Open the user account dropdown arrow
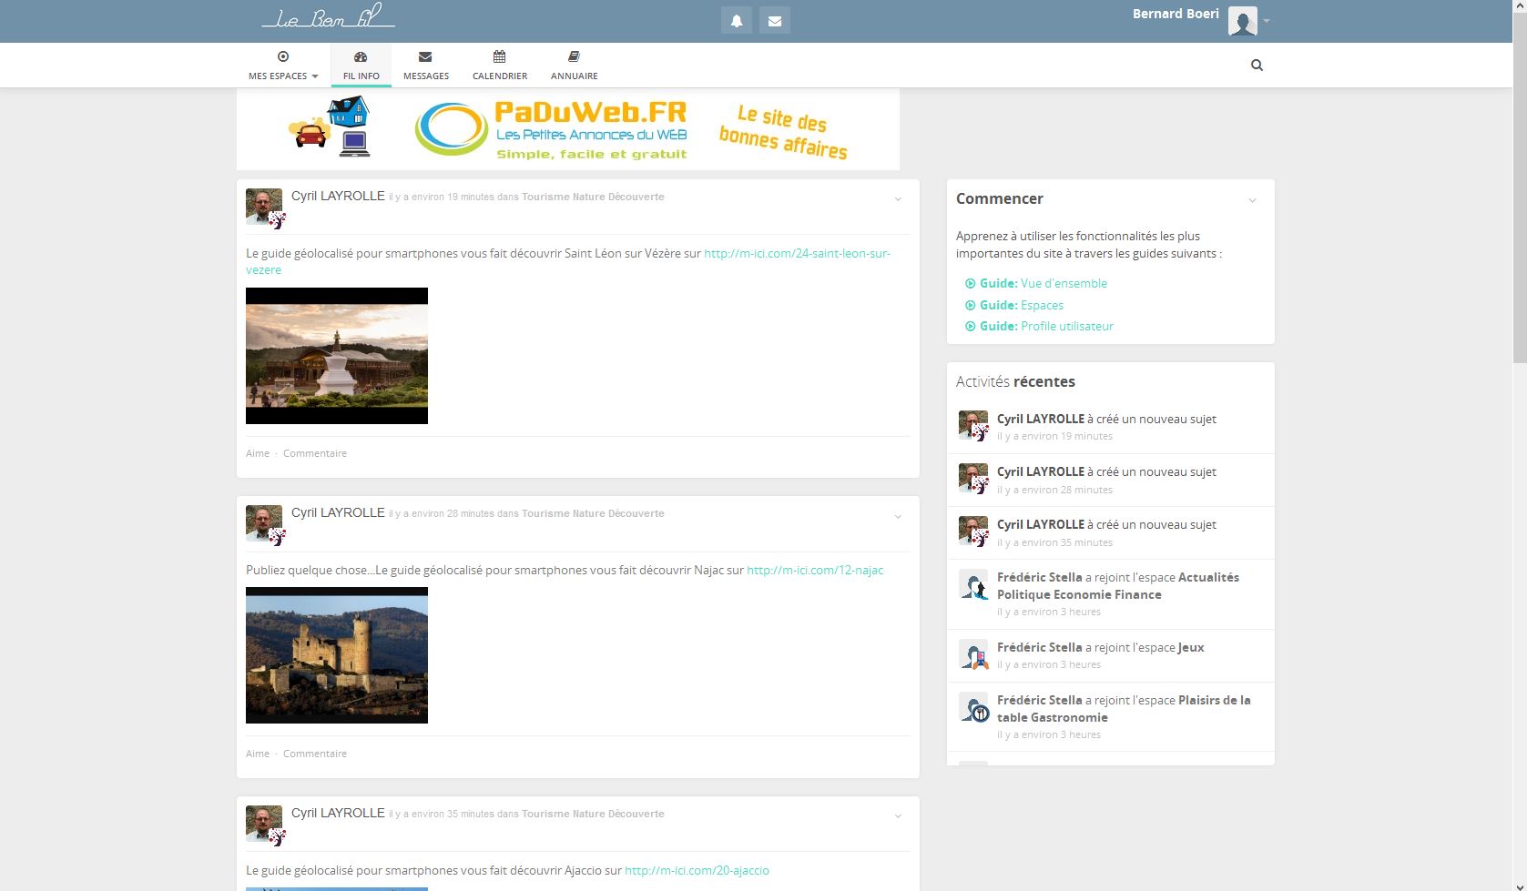Image resolution: width=1527 pixels, height=891 pixels. coord(1266,21)
